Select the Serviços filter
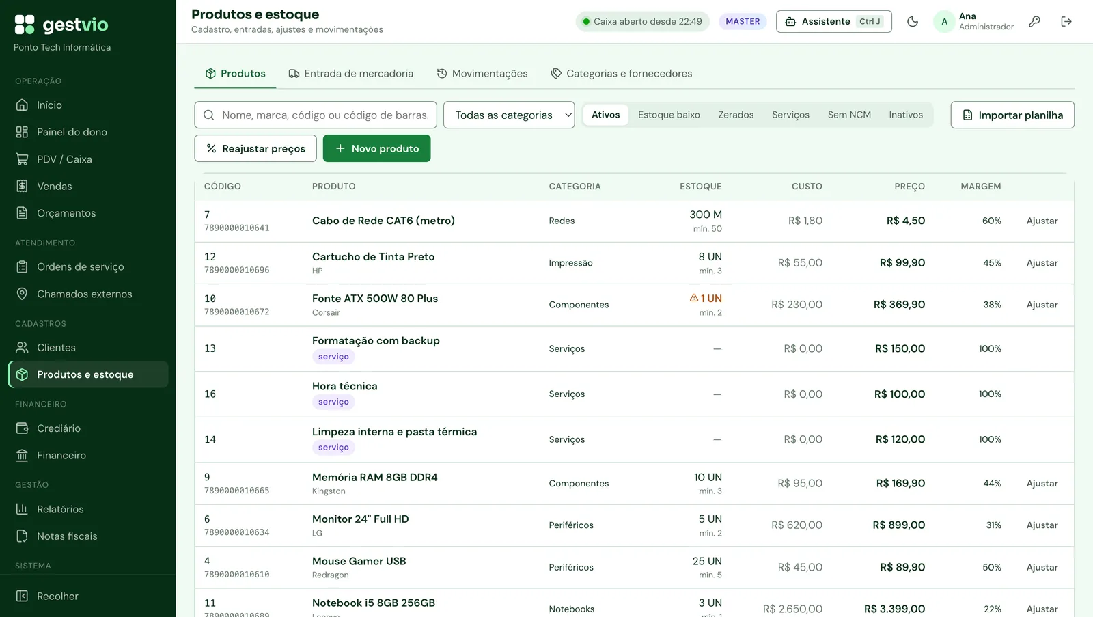The width and height of the screenshot is (1093, 617). (790, 115)
